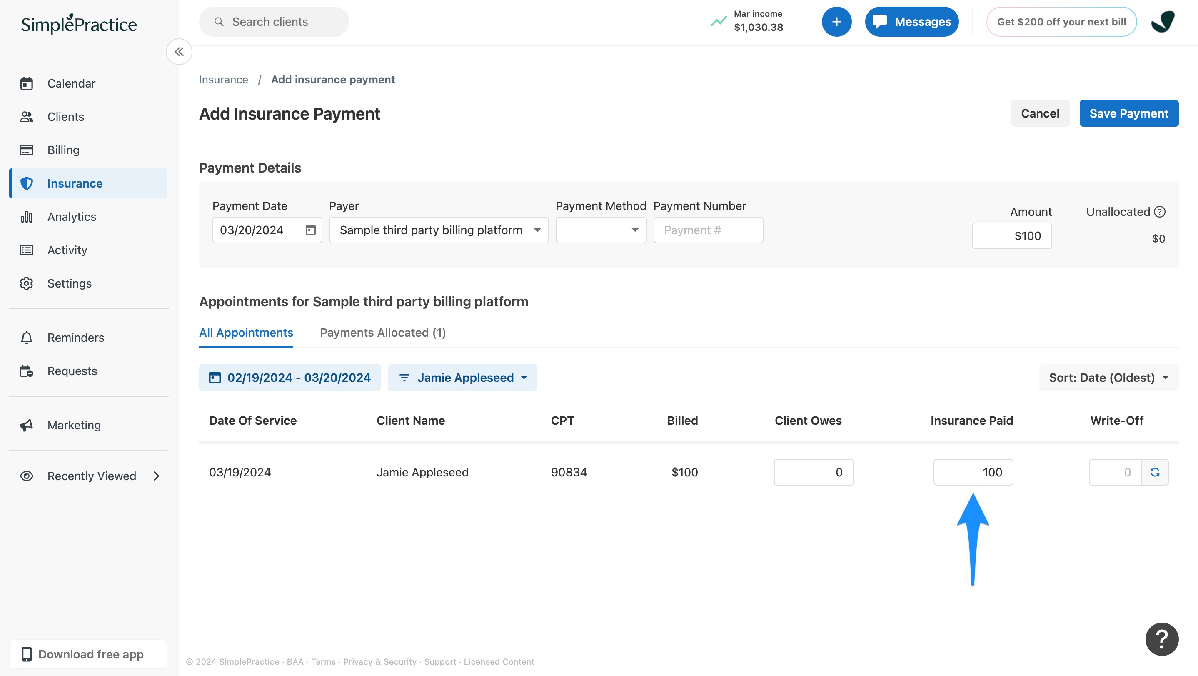
Task: Click the Marketing megaphone icon
Action: [27, 425]
